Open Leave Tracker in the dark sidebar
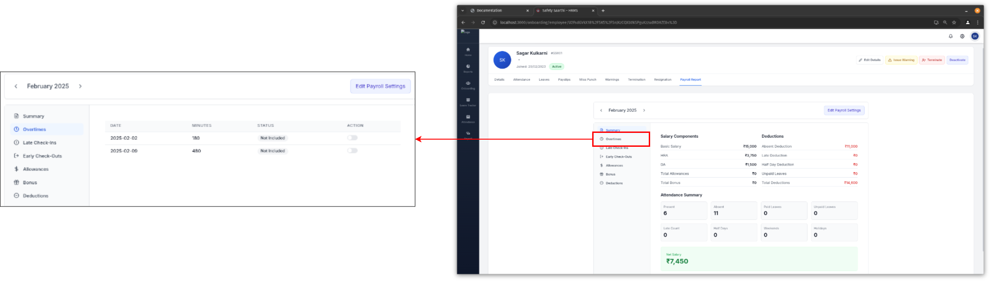Viewport: 990px width, 281px height. 468,102
